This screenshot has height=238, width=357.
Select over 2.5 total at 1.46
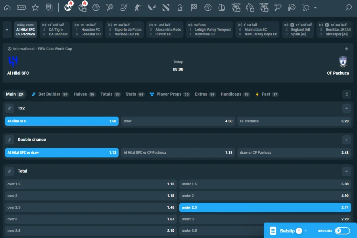coord(90,207)
